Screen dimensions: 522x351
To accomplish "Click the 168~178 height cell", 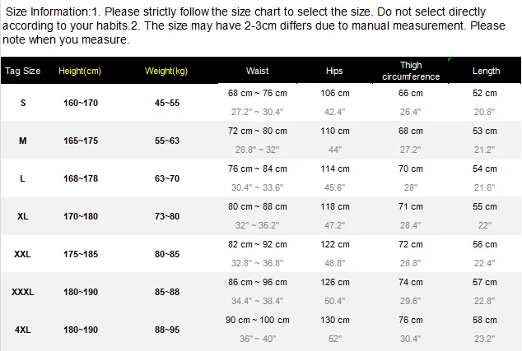I will [x=81, y=178].
